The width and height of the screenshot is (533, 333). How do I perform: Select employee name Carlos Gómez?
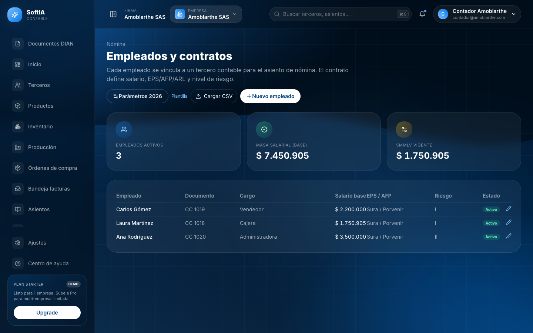pyautogui.click(x=134, y=209)
